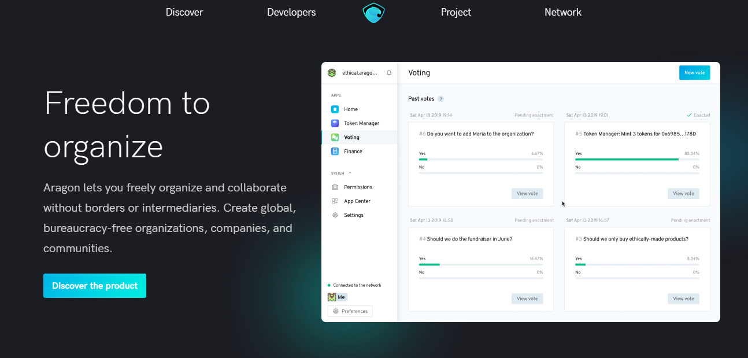The image size is (748, 358).
Task: Open the App Center grid icon
Action: [335, 201]
